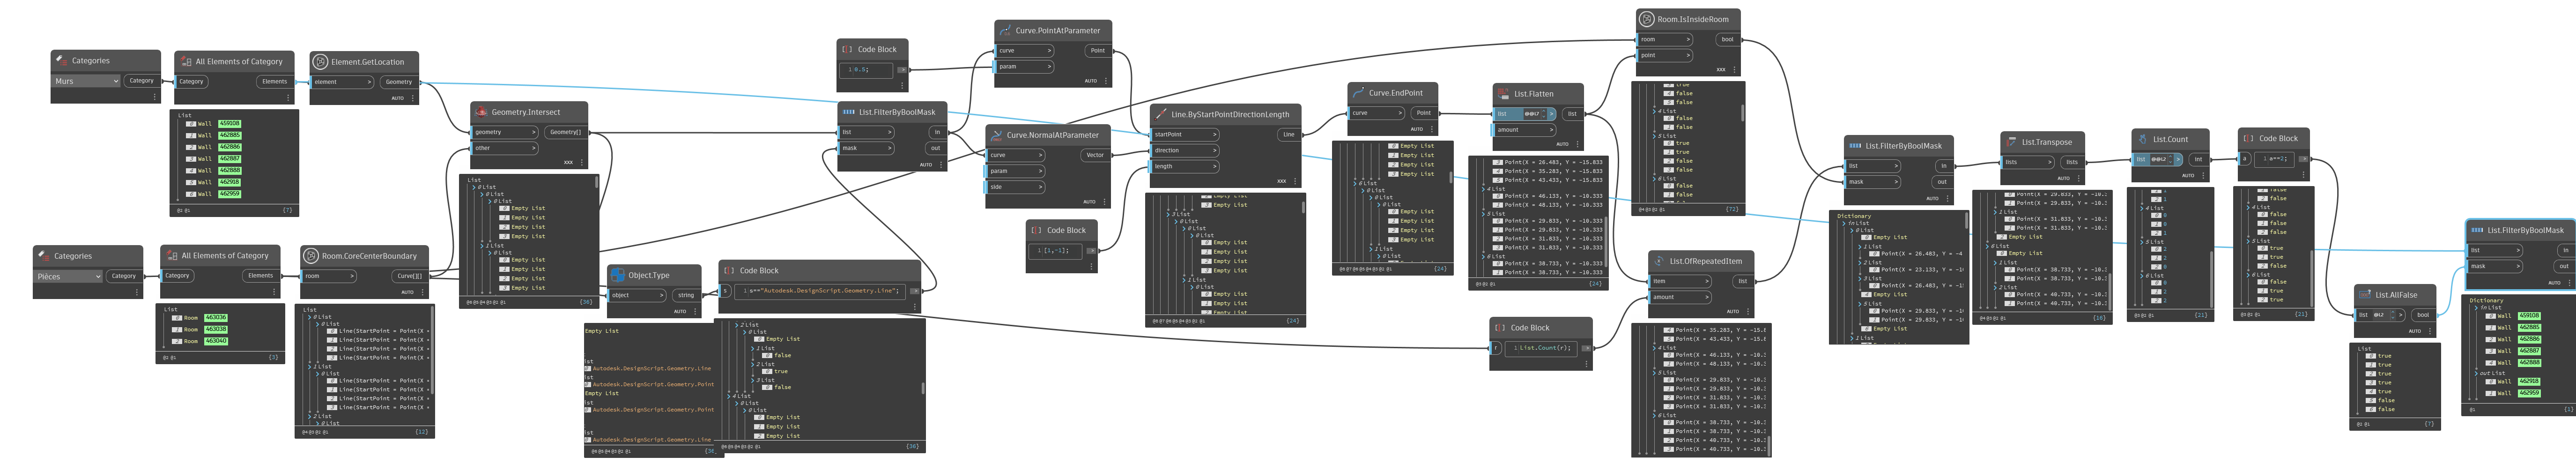Click the List.AllFalse node icon
The width and height of the screenshot is (2576, 464).
pyautogui.click(x=2364, y=295)
